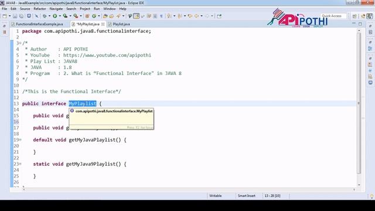375x211 pixels.
Task: Close the MyPlaylist.java editor tab
Action: 103,24
